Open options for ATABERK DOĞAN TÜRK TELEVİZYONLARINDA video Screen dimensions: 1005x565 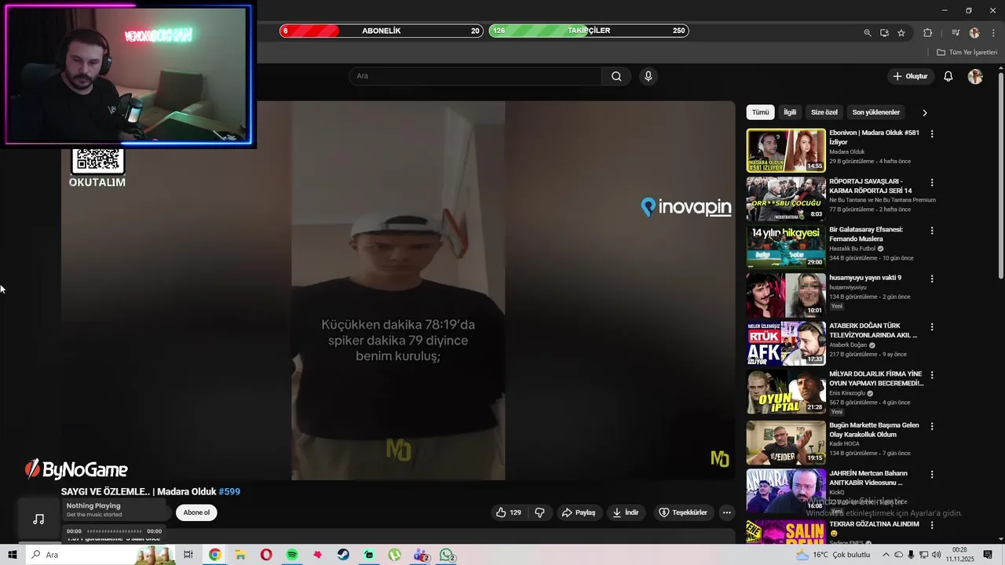click(x=932, y=326)
